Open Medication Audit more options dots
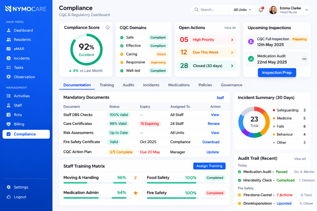 (304, 59)
